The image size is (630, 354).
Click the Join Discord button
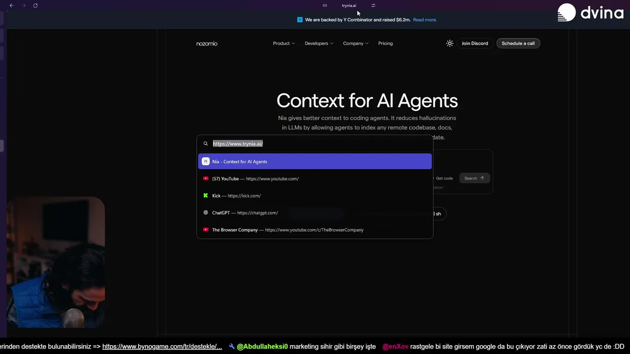tap(475, 43)
